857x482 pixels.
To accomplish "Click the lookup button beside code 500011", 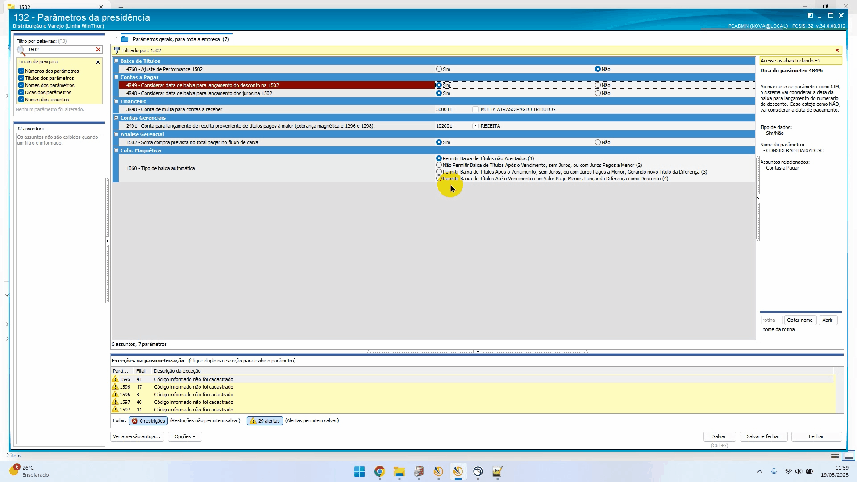I will pos(475,109).
